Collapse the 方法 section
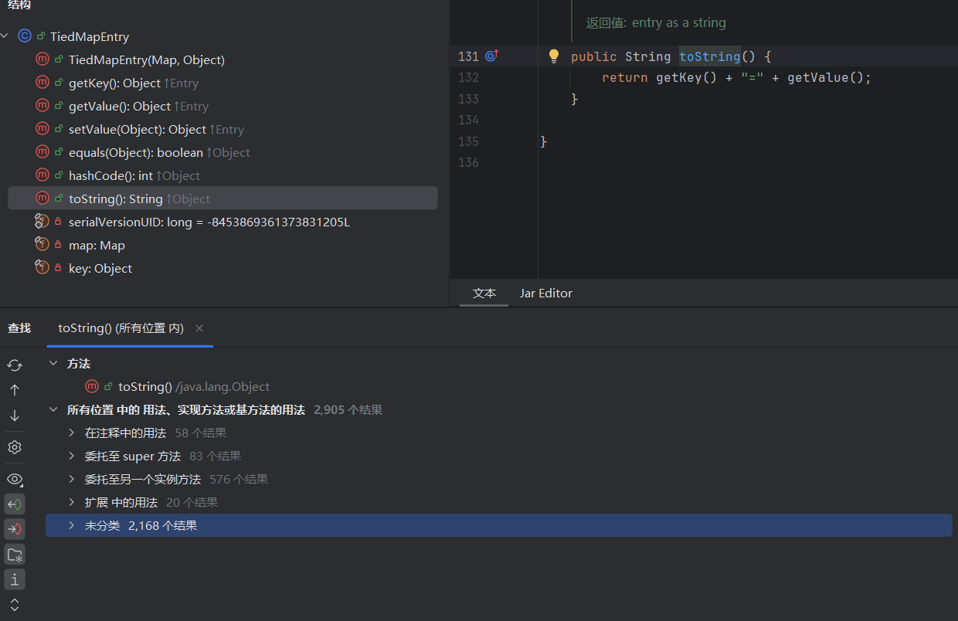Image resolution: width=958 pixels, height=621 pixels. [53, 364]
